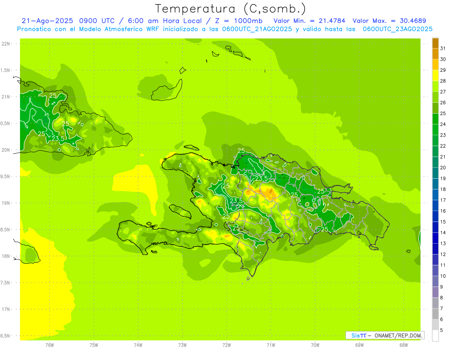Viewport: 453px width, 350px height.
Task: Click the "76W" longitude label
Action: (x=49, y=345)
